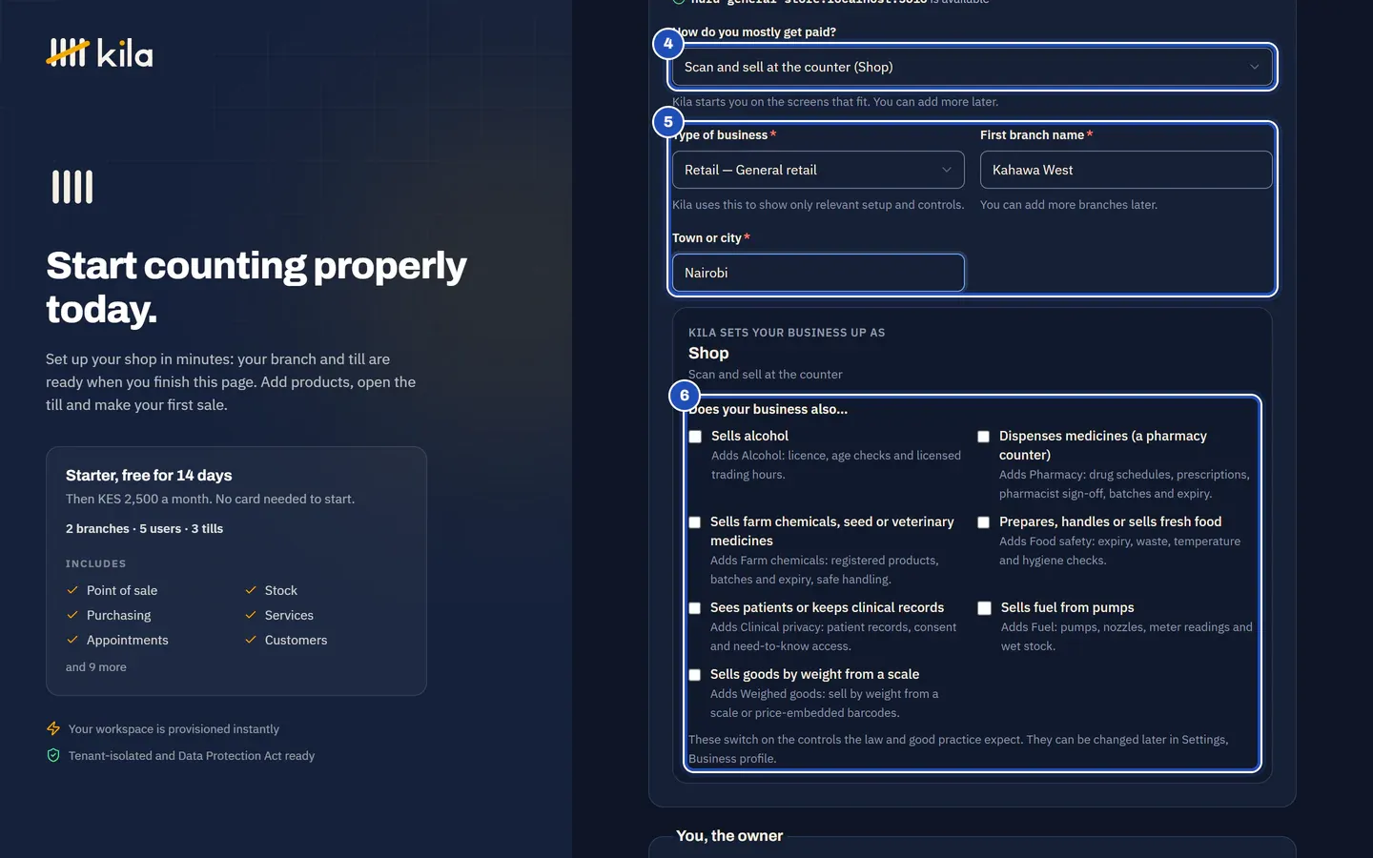This screenshot has height=858, width=1373.
Task: Click the Town or city input field
Action: click(818, 273)
